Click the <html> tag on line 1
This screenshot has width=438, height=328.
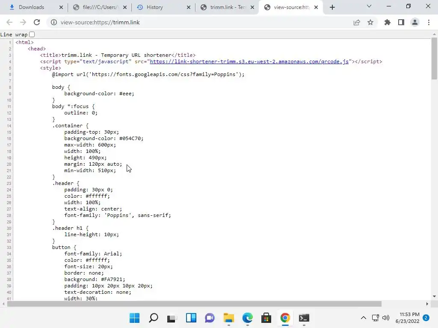pyautogui.click(x=24, y=42)
